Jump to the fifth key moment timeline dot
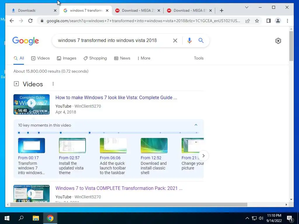The width and height of the screenshot is (299, 224). click(90, 133)
